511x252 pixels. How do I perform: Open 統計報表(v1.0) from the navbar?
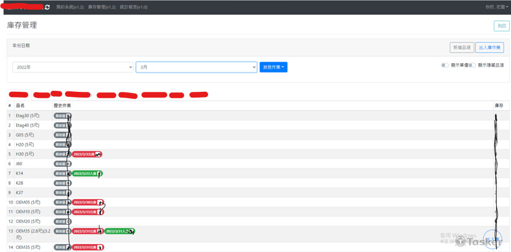133,7
